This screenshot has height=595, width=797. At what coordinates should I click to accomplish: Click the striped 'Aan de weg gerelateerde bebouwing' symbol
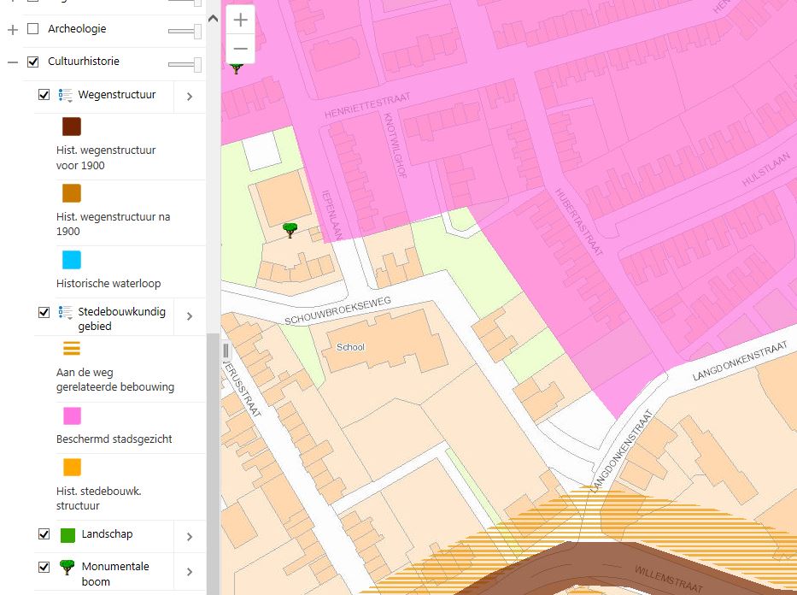(72, 348)
